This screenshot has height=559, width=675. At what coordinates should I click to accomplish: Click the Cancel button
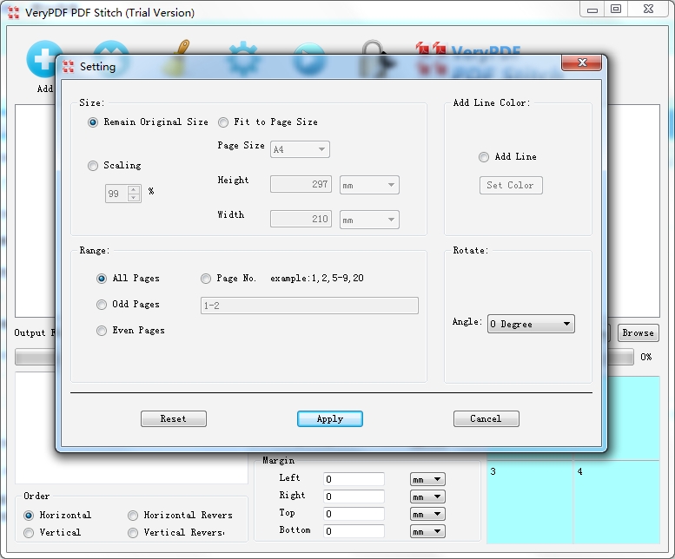486,419
